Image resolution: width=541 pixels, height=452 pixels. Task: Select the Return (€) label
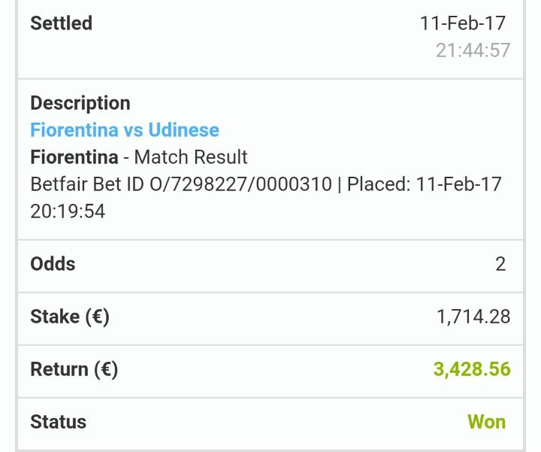click(x=74, y=369)
